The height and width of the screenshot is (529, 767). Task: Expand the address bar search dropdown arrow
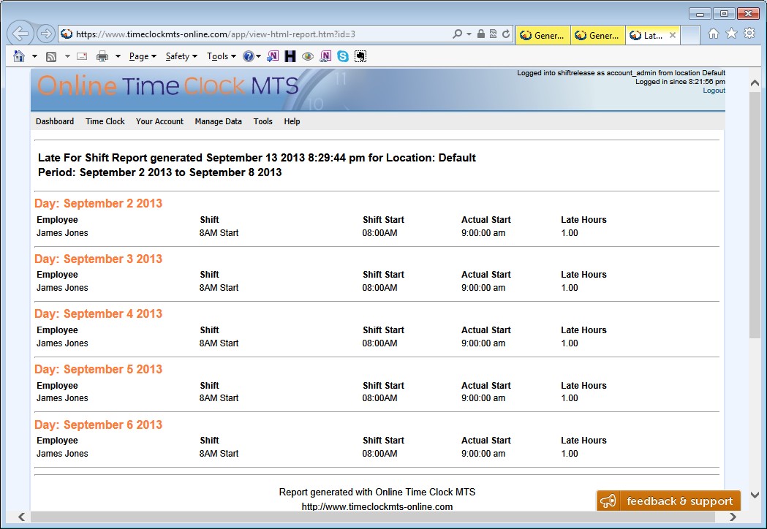(x=469, y=34)
